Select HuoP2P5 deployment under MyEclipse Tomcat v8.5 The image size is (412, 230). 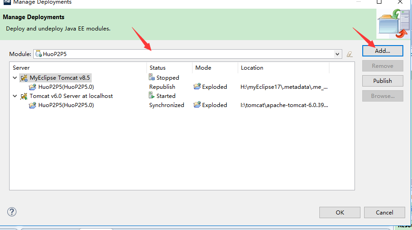(66, 87)
